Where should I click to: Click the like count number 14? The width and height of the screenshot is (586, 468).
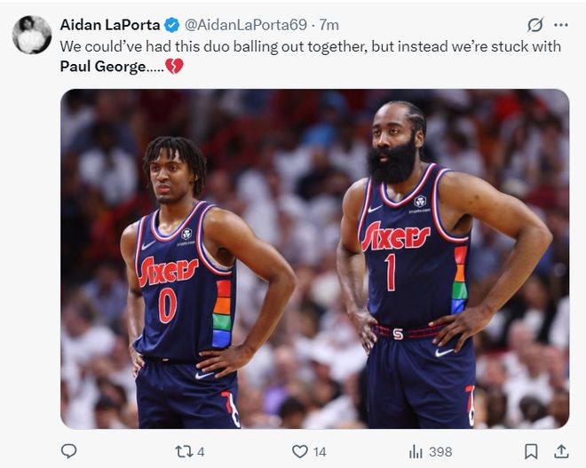click(x=320, y=452)
